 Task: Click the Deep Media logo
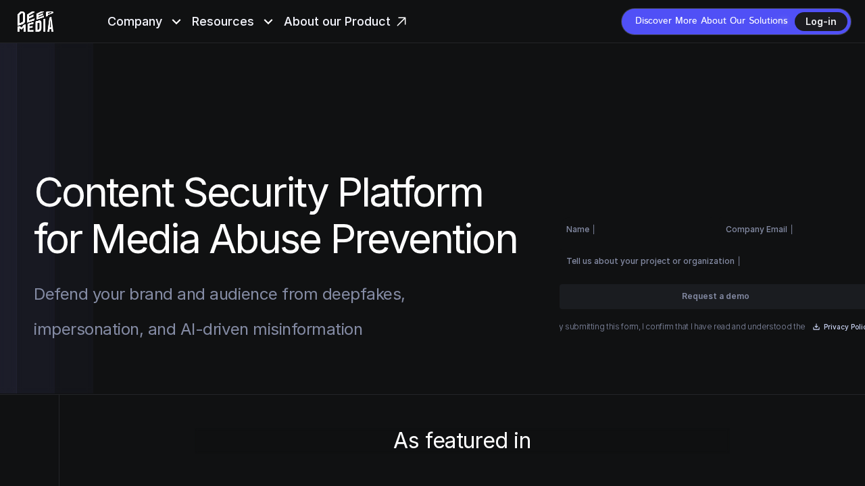tap(35, 21)
